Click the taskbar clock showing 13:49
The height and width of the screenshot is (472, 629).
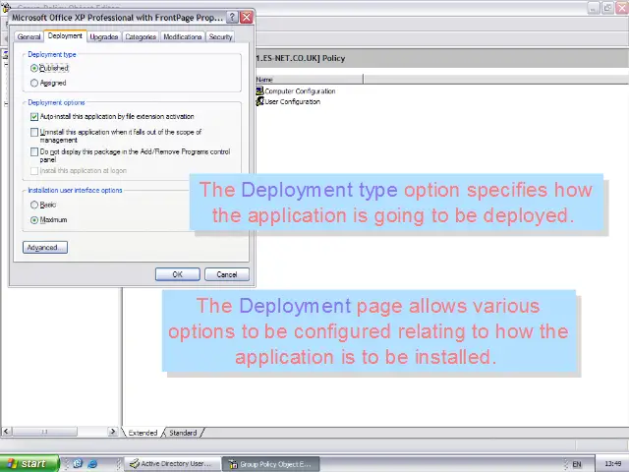tap(612, 464)
